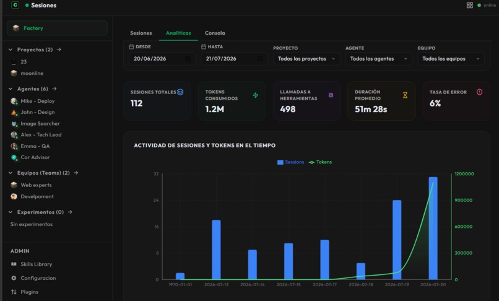Click the Tokens Consumidos lightning icon

pos(256,95)
